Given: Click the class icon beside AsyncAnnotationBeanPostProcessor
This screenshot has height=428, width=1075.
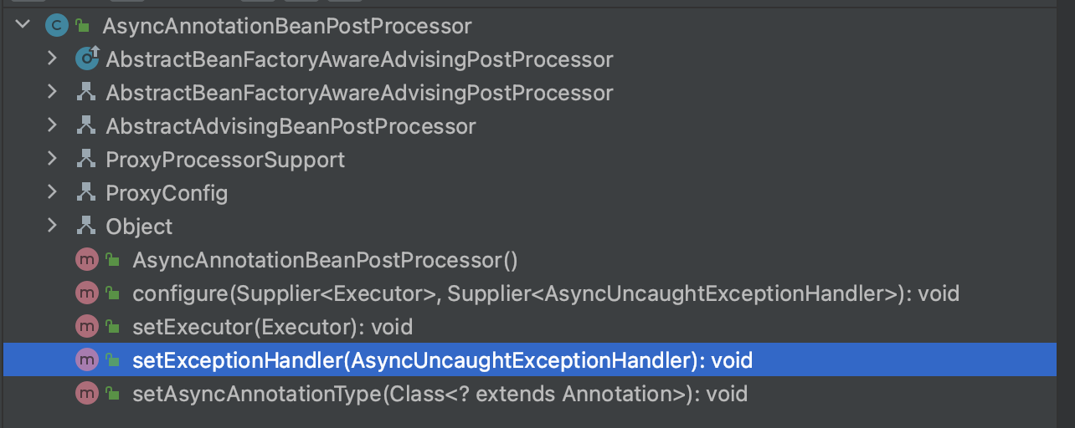Looking at the screenshot, I should (x=56, y=26).
